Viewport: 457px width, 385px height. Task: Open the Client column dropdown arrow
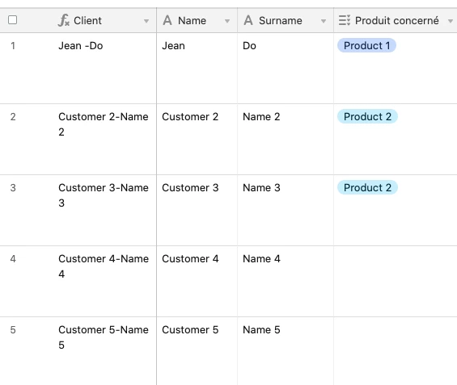tap(146, 21)
